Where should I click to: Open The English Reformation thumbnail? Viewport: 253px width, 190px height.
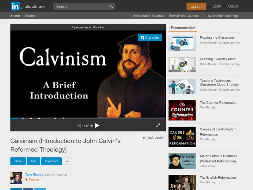(x=182, y=182)
